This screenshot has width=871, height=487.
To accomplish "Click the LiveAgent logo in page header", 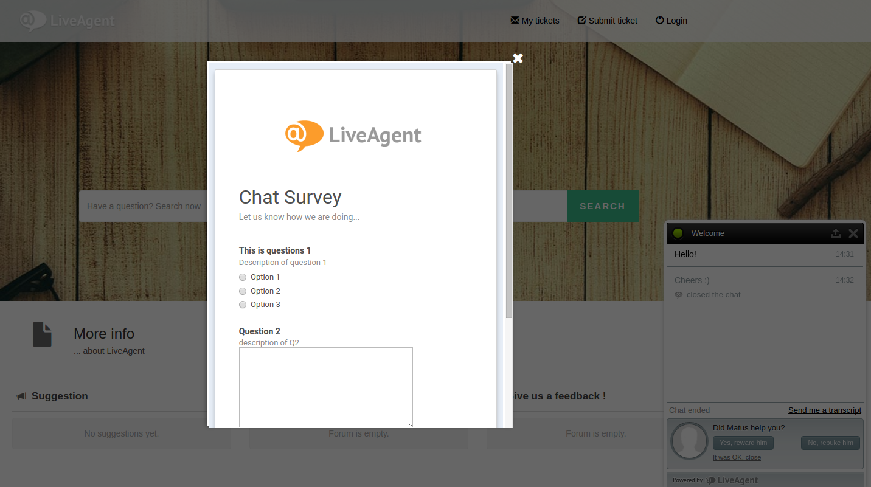I will pyautogui.click(x=67, y=21).
